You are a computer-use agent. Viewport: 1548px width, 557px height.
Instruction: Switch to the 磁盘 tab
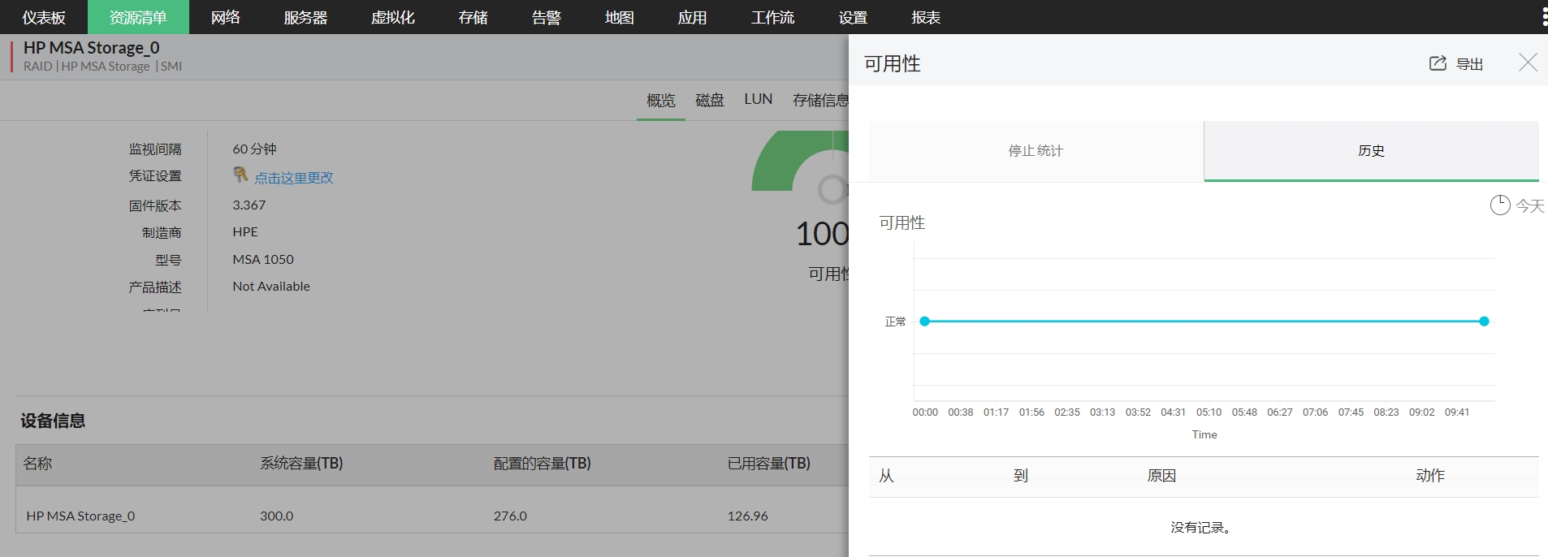(x=709, y=100)
